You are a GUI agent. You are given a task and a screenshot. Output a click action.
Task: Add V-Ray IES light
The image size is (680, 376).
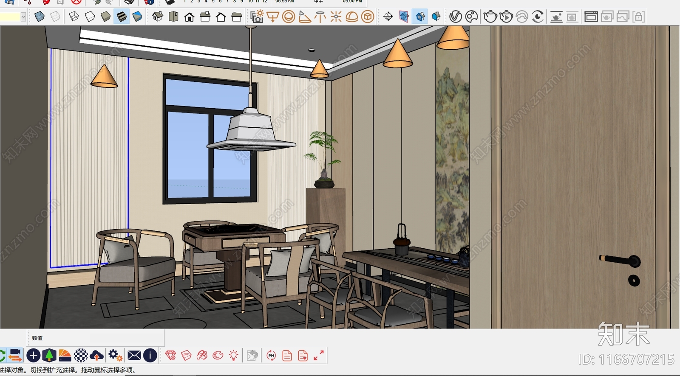pyautogui.click(x=320, y=17)
